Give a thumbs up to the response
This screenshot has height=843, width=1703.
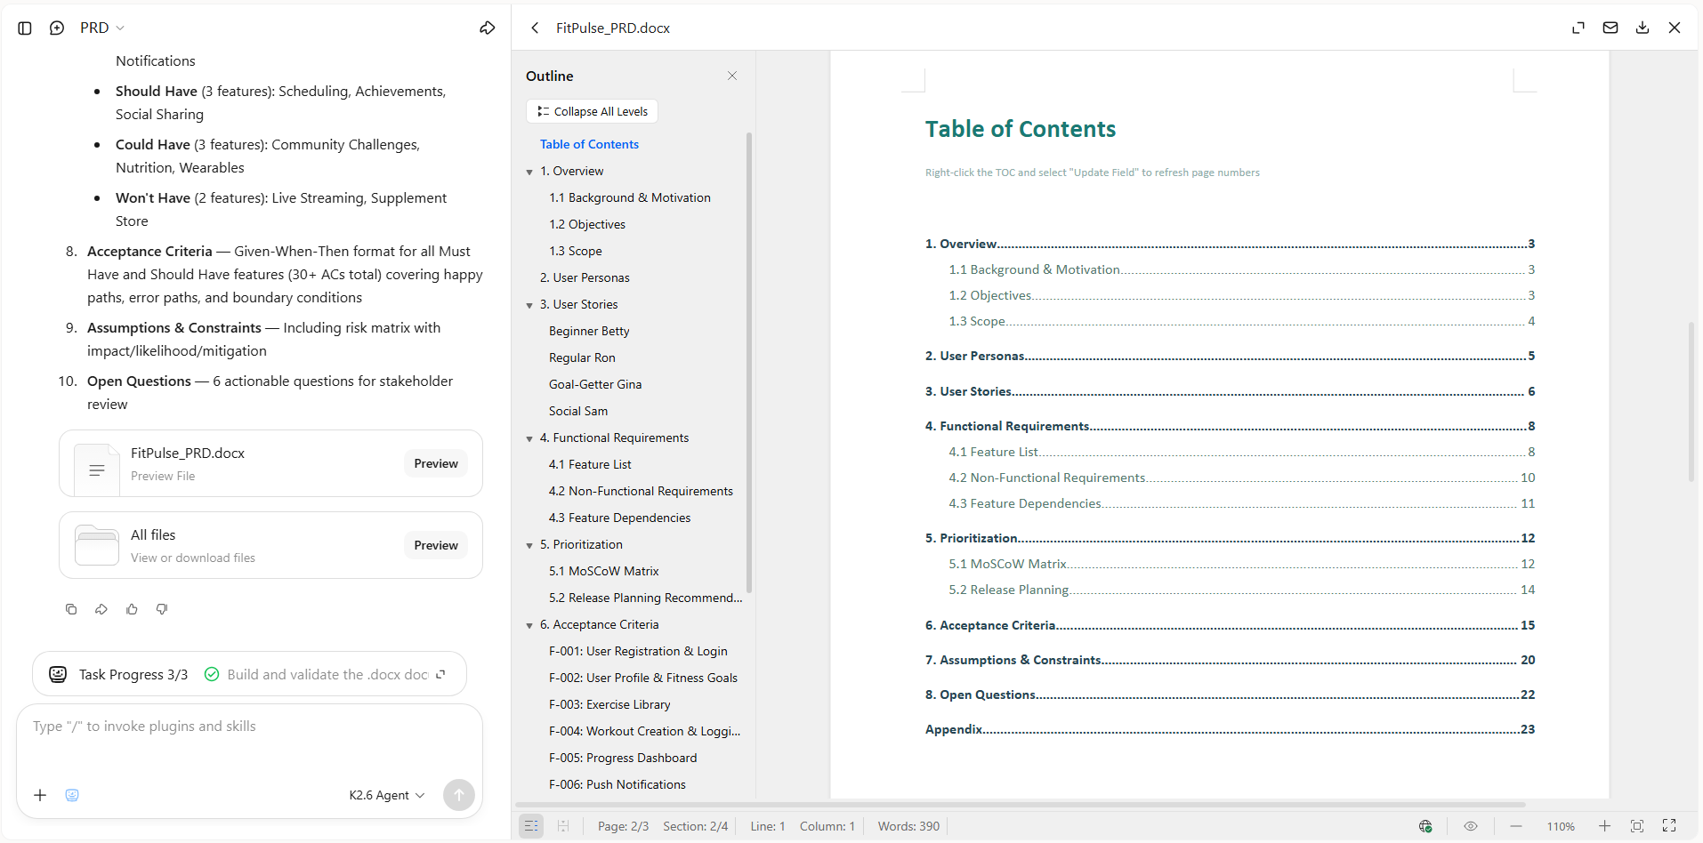(x=132, y=609)
